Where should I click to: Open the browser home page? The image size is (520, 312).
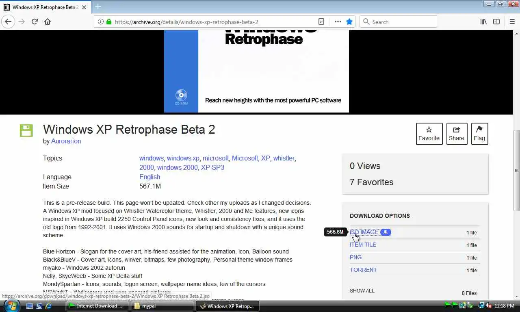[48, 22]
